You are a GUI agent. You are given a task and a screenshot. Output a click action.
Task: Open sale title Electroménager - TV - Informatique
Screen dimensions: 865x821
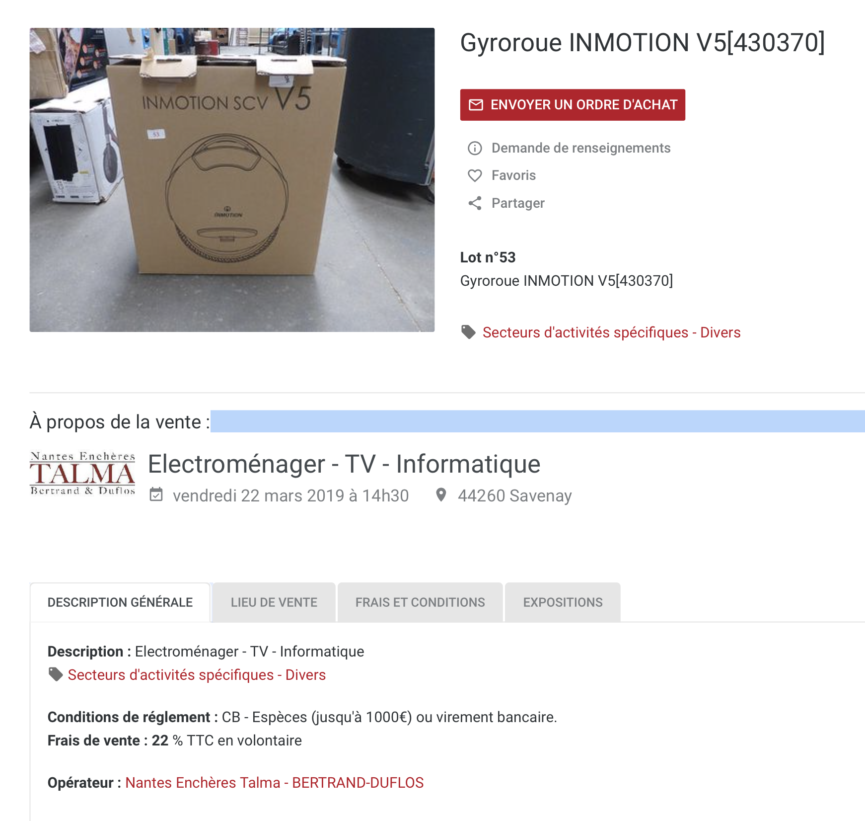344,464
